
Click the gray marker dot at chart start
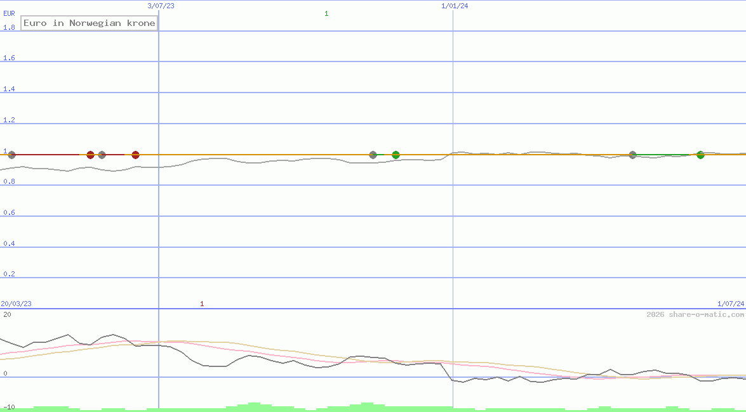pos(11,155)
